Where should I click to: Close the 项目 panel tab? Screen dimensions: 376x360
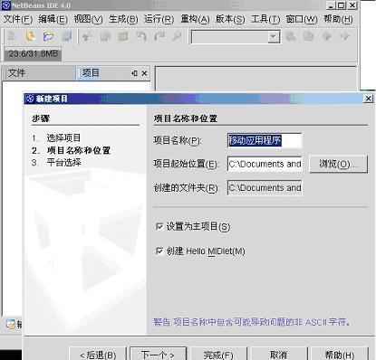(x=144, y=73)
